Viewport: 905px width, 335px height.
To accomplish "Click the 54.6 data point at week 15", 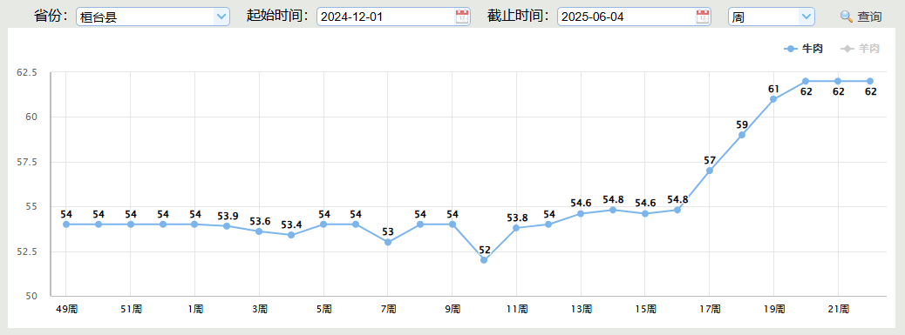I will 645,213.
